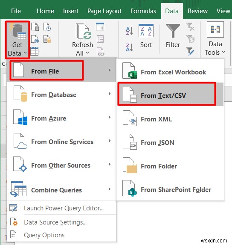Expand From Azure submenu arrow
Viewport: 232px width, 245px height.
110,117
